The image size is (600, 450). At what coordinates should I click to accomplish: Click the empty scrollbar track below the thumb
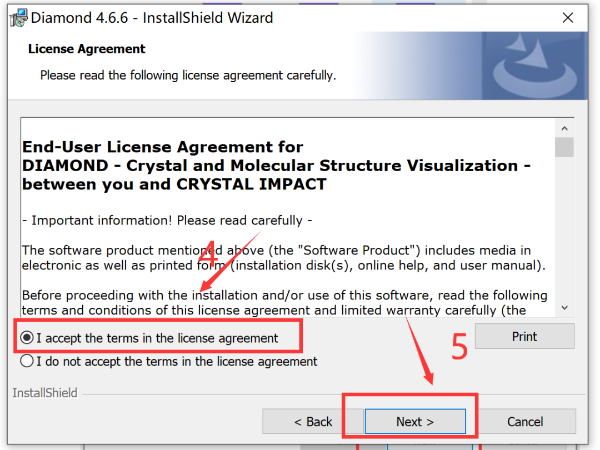click(565, 233)
